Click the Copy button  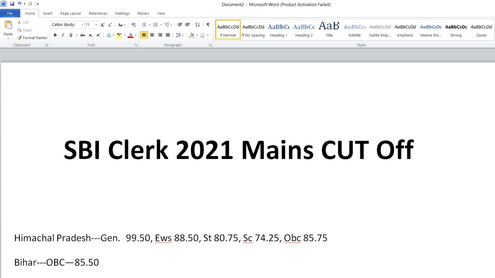(x=24, y=30)
